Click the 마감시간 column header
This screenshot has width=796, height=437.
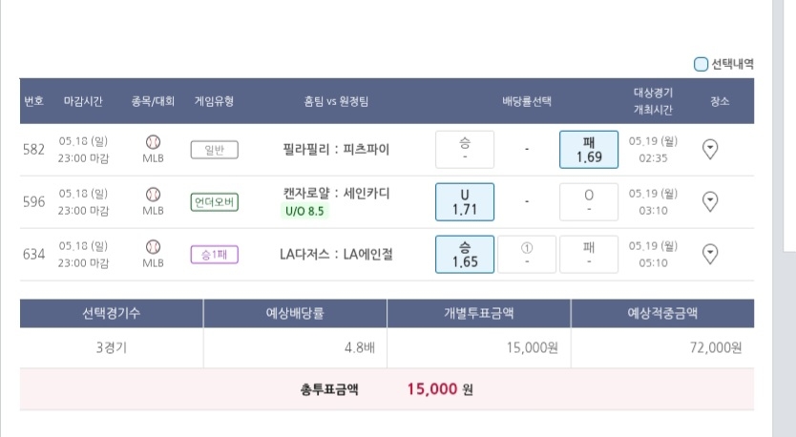[83, 101]
